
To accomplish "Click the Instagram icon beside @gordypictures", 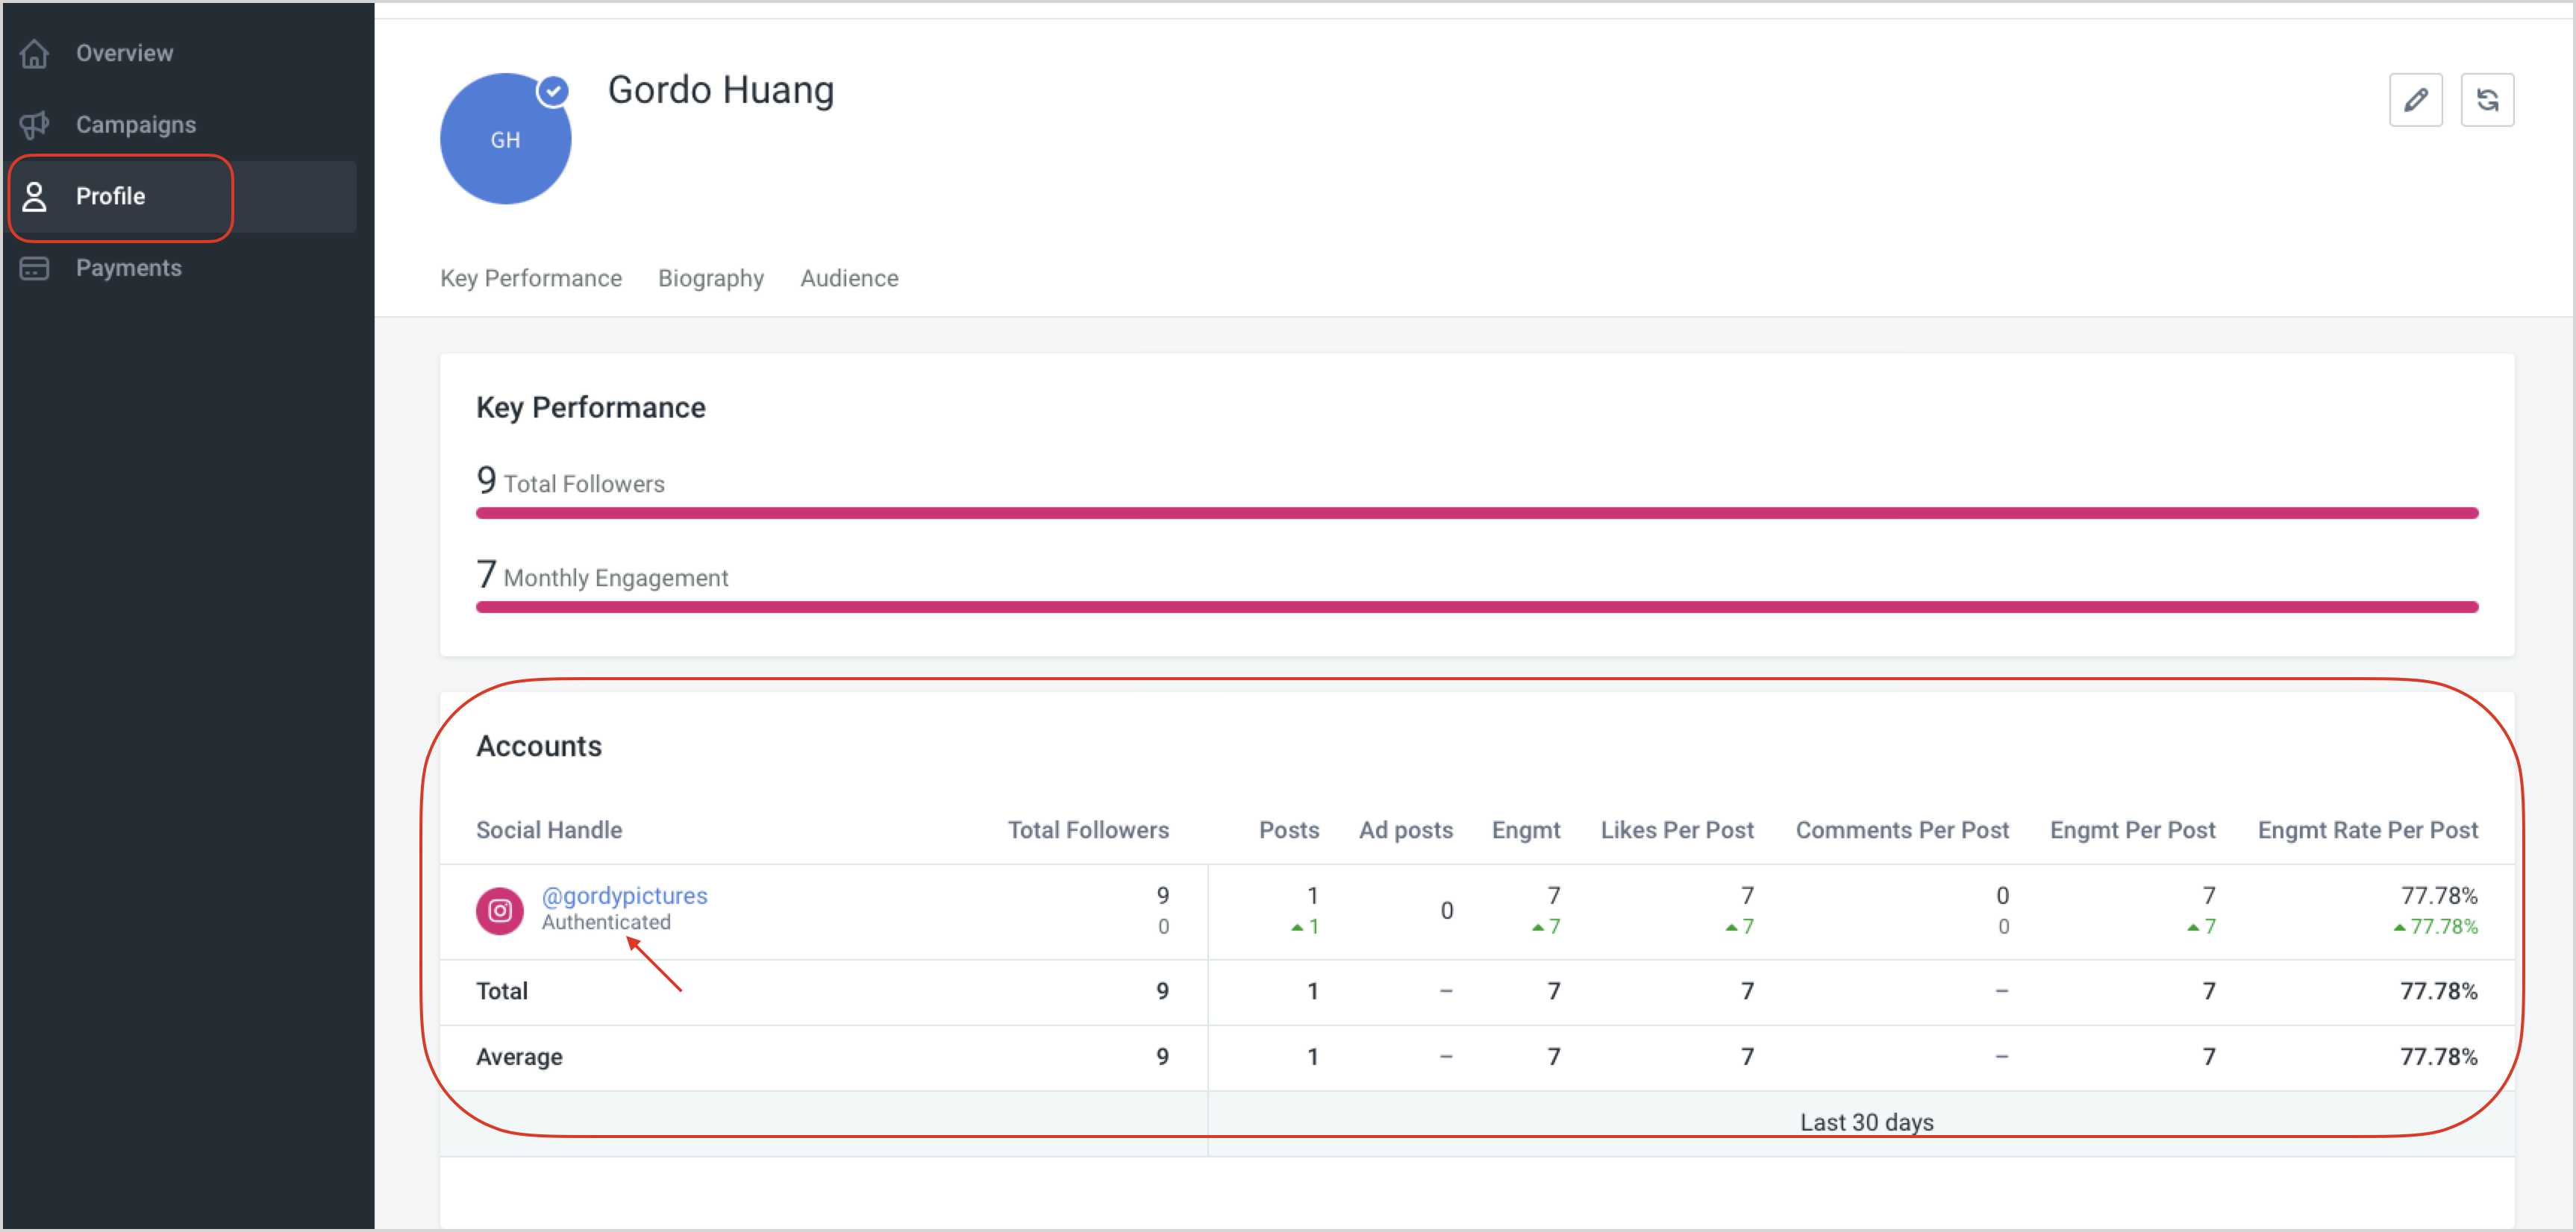I will click(499, 911).
